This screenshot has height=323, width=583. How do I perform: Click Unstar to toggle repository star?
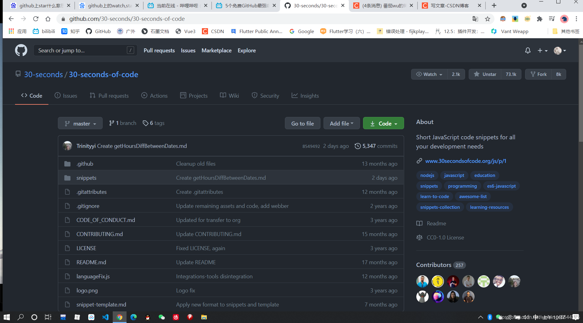485,74
